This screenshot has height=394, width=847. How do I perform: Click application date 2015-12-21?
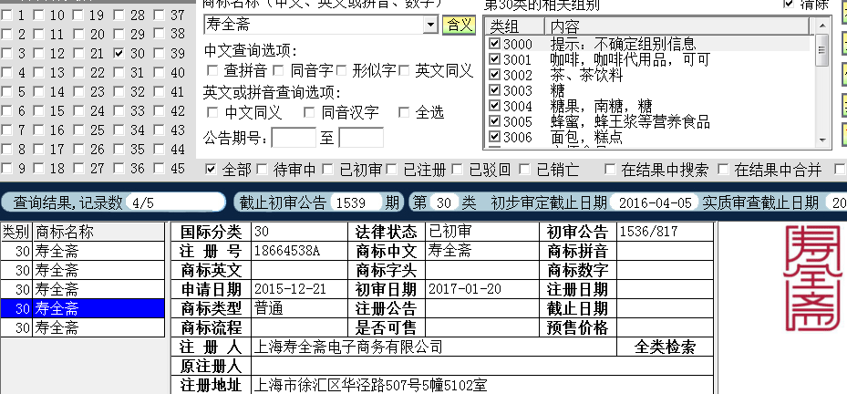click(x=290, y=289)
